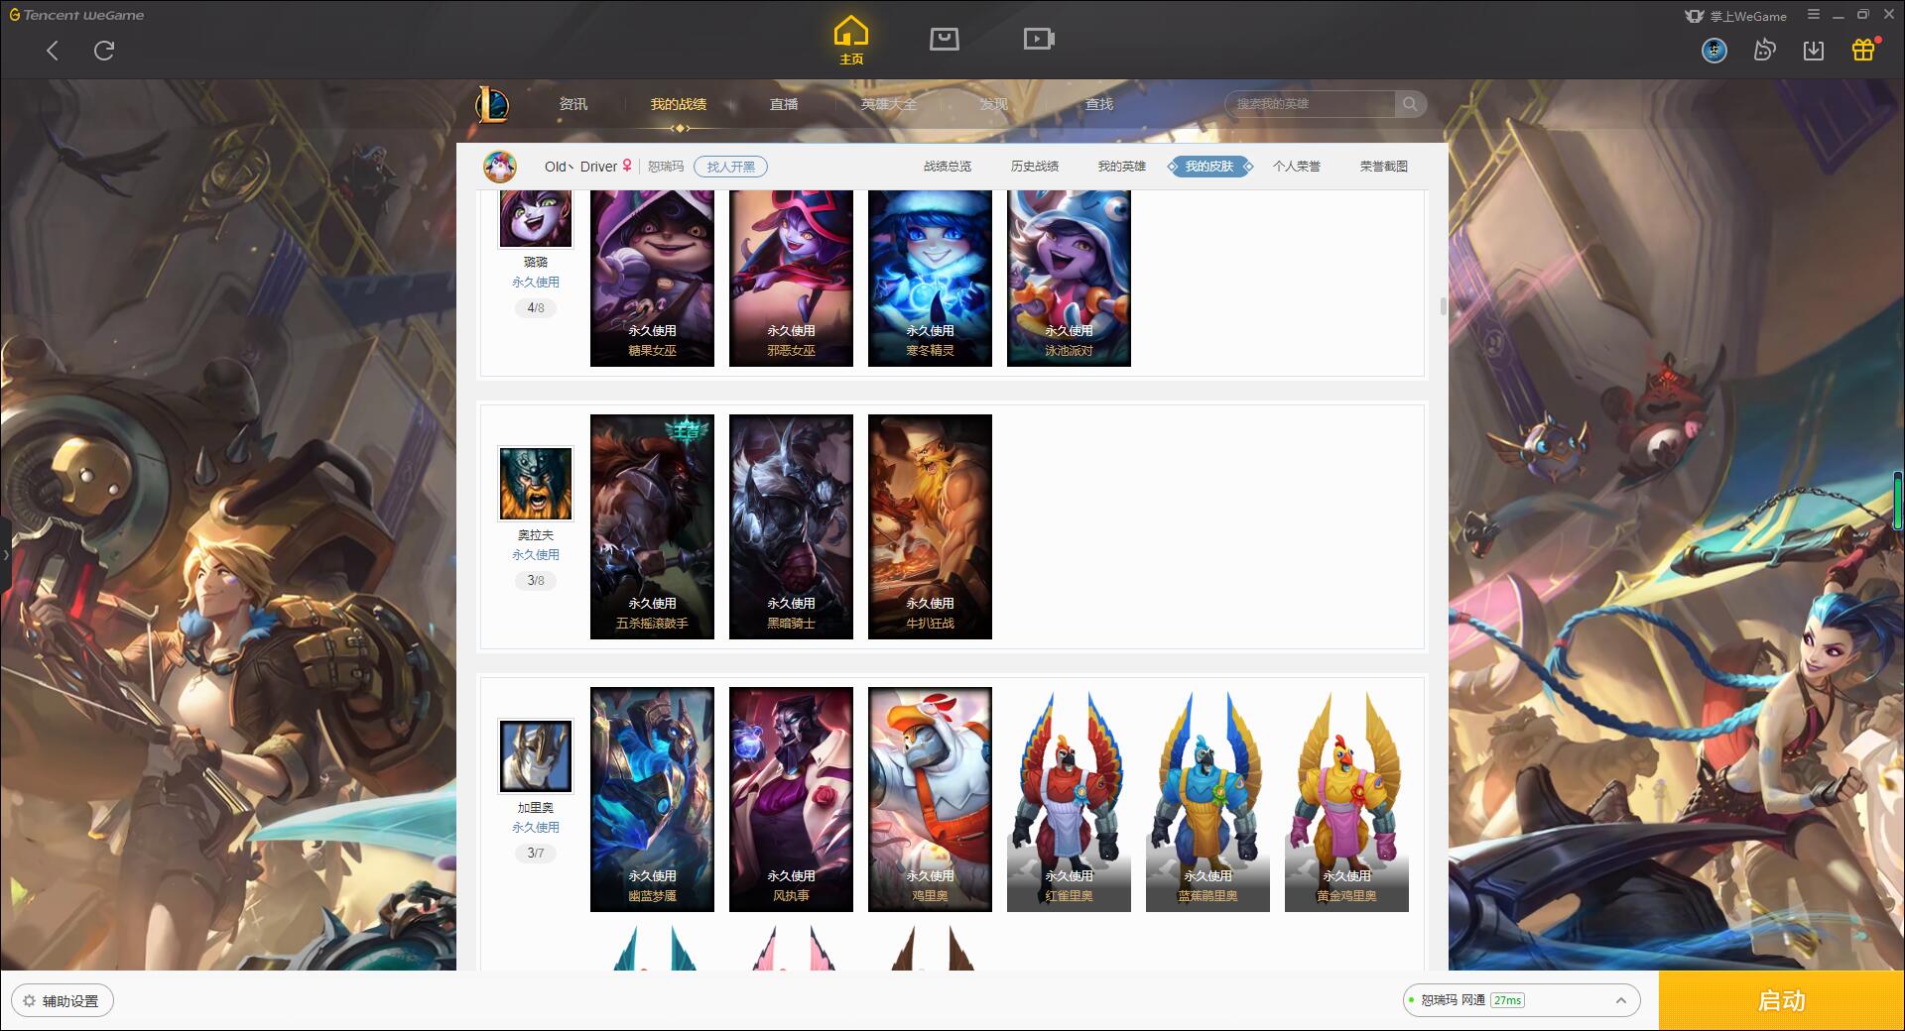Click the 奥拉夫 champion portrait
The width and height of the screenshot is (1905, 1031).
coord(536,484)
